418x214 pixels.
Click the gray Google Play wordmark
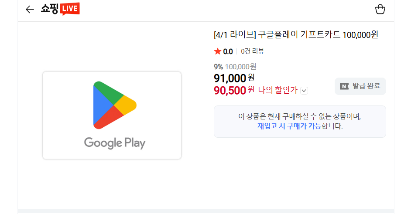pos(115,143)
